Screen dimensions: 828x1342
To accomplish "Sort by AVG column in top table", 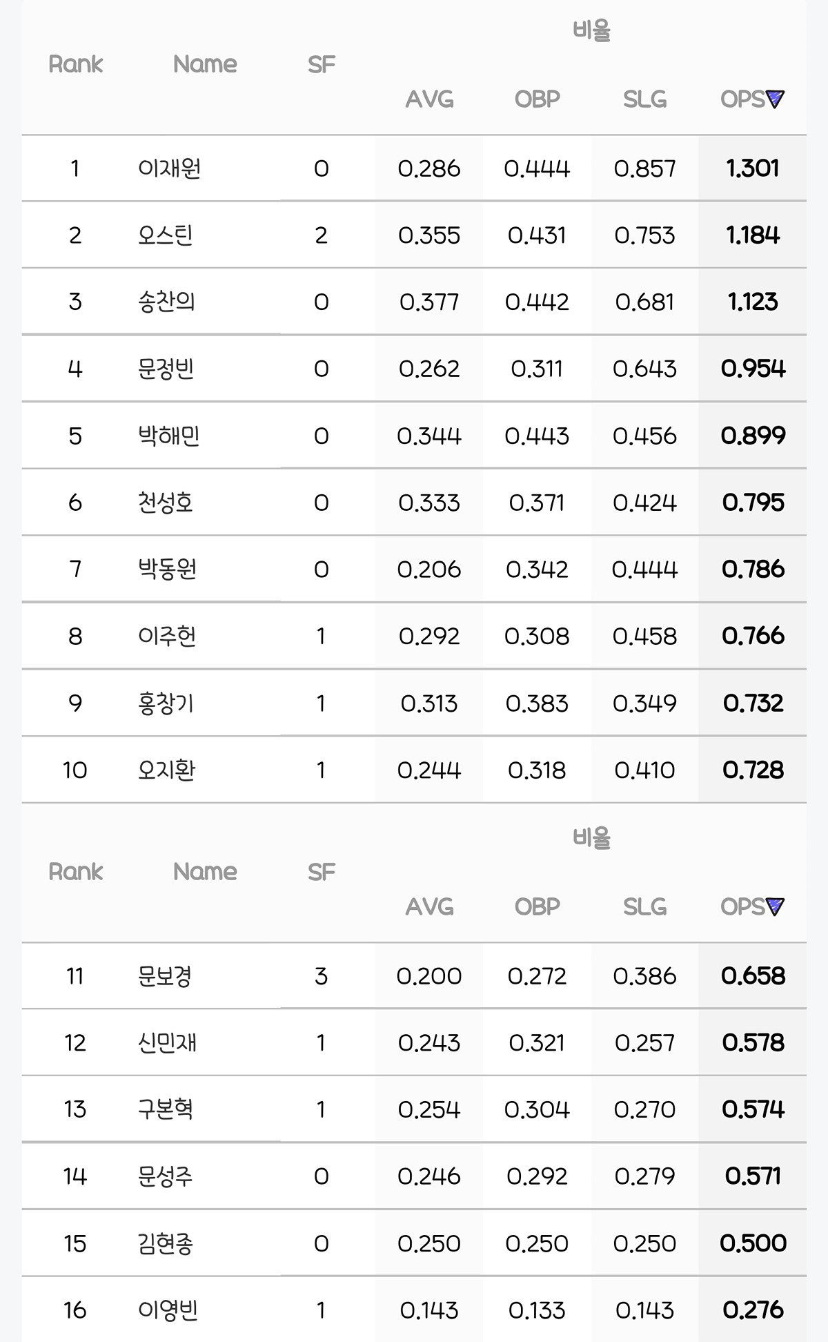I will pos(429,99).
